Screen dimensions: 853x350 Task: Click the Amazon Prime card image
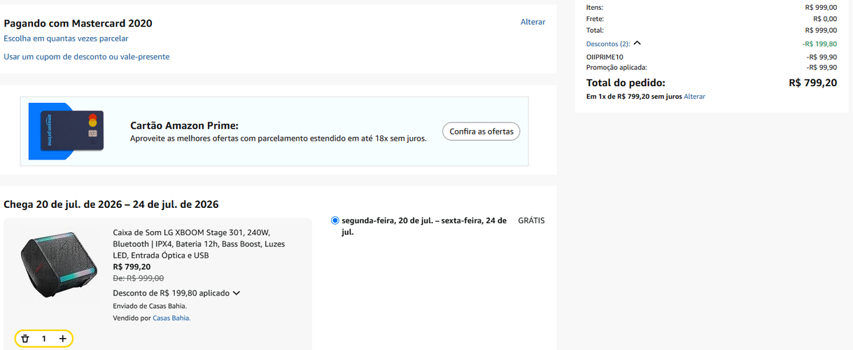[x=66, y=131]
